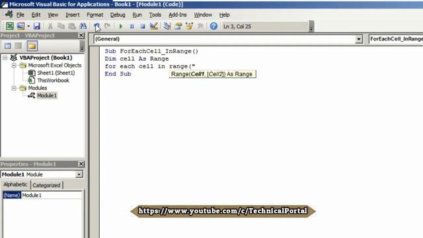Select ThisWorkbook in project tree
This screenshot has height=238, width=423.
[53, 81]
